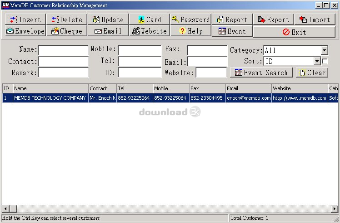Viewport: 340px width, 223px height.
Task: Open the Card tool
Action: click(x=150, y=19)
